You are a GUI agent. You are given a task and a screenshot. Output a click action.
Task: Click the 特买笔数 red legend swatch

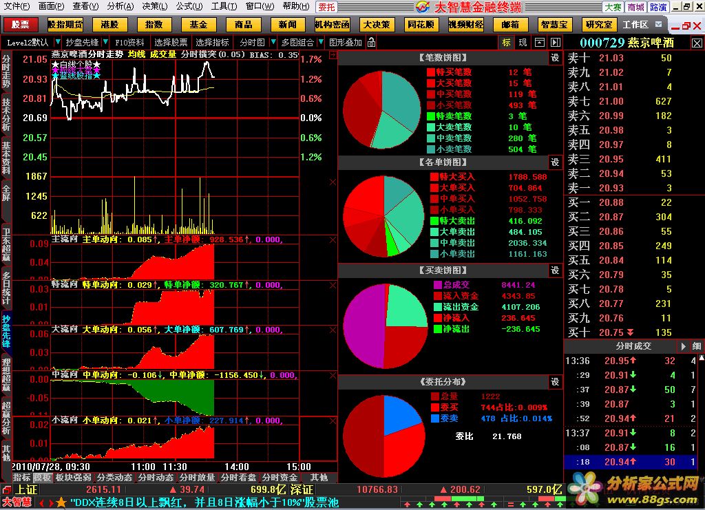tap(431, 72)
